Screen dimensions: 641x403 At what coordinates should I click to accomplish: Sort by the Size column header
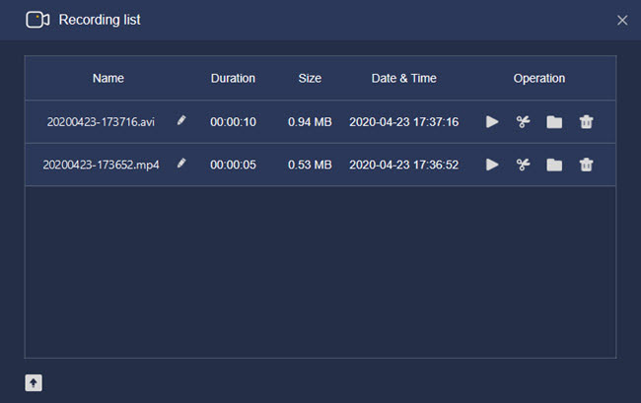coord(310,78)
